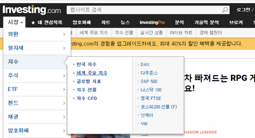Expand the 원자재 submenu arrow
Image resolution: width=255 pixels, height=138 pixels.
pyautogui.click(x=64, y=48)
